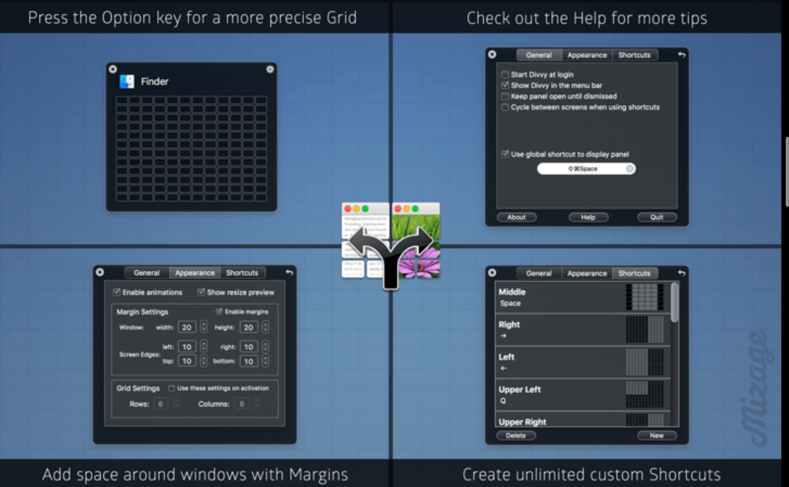Toggle the Show resize preview checkbox
This screenshot has width=789, height=487.
tap(201, 292)
